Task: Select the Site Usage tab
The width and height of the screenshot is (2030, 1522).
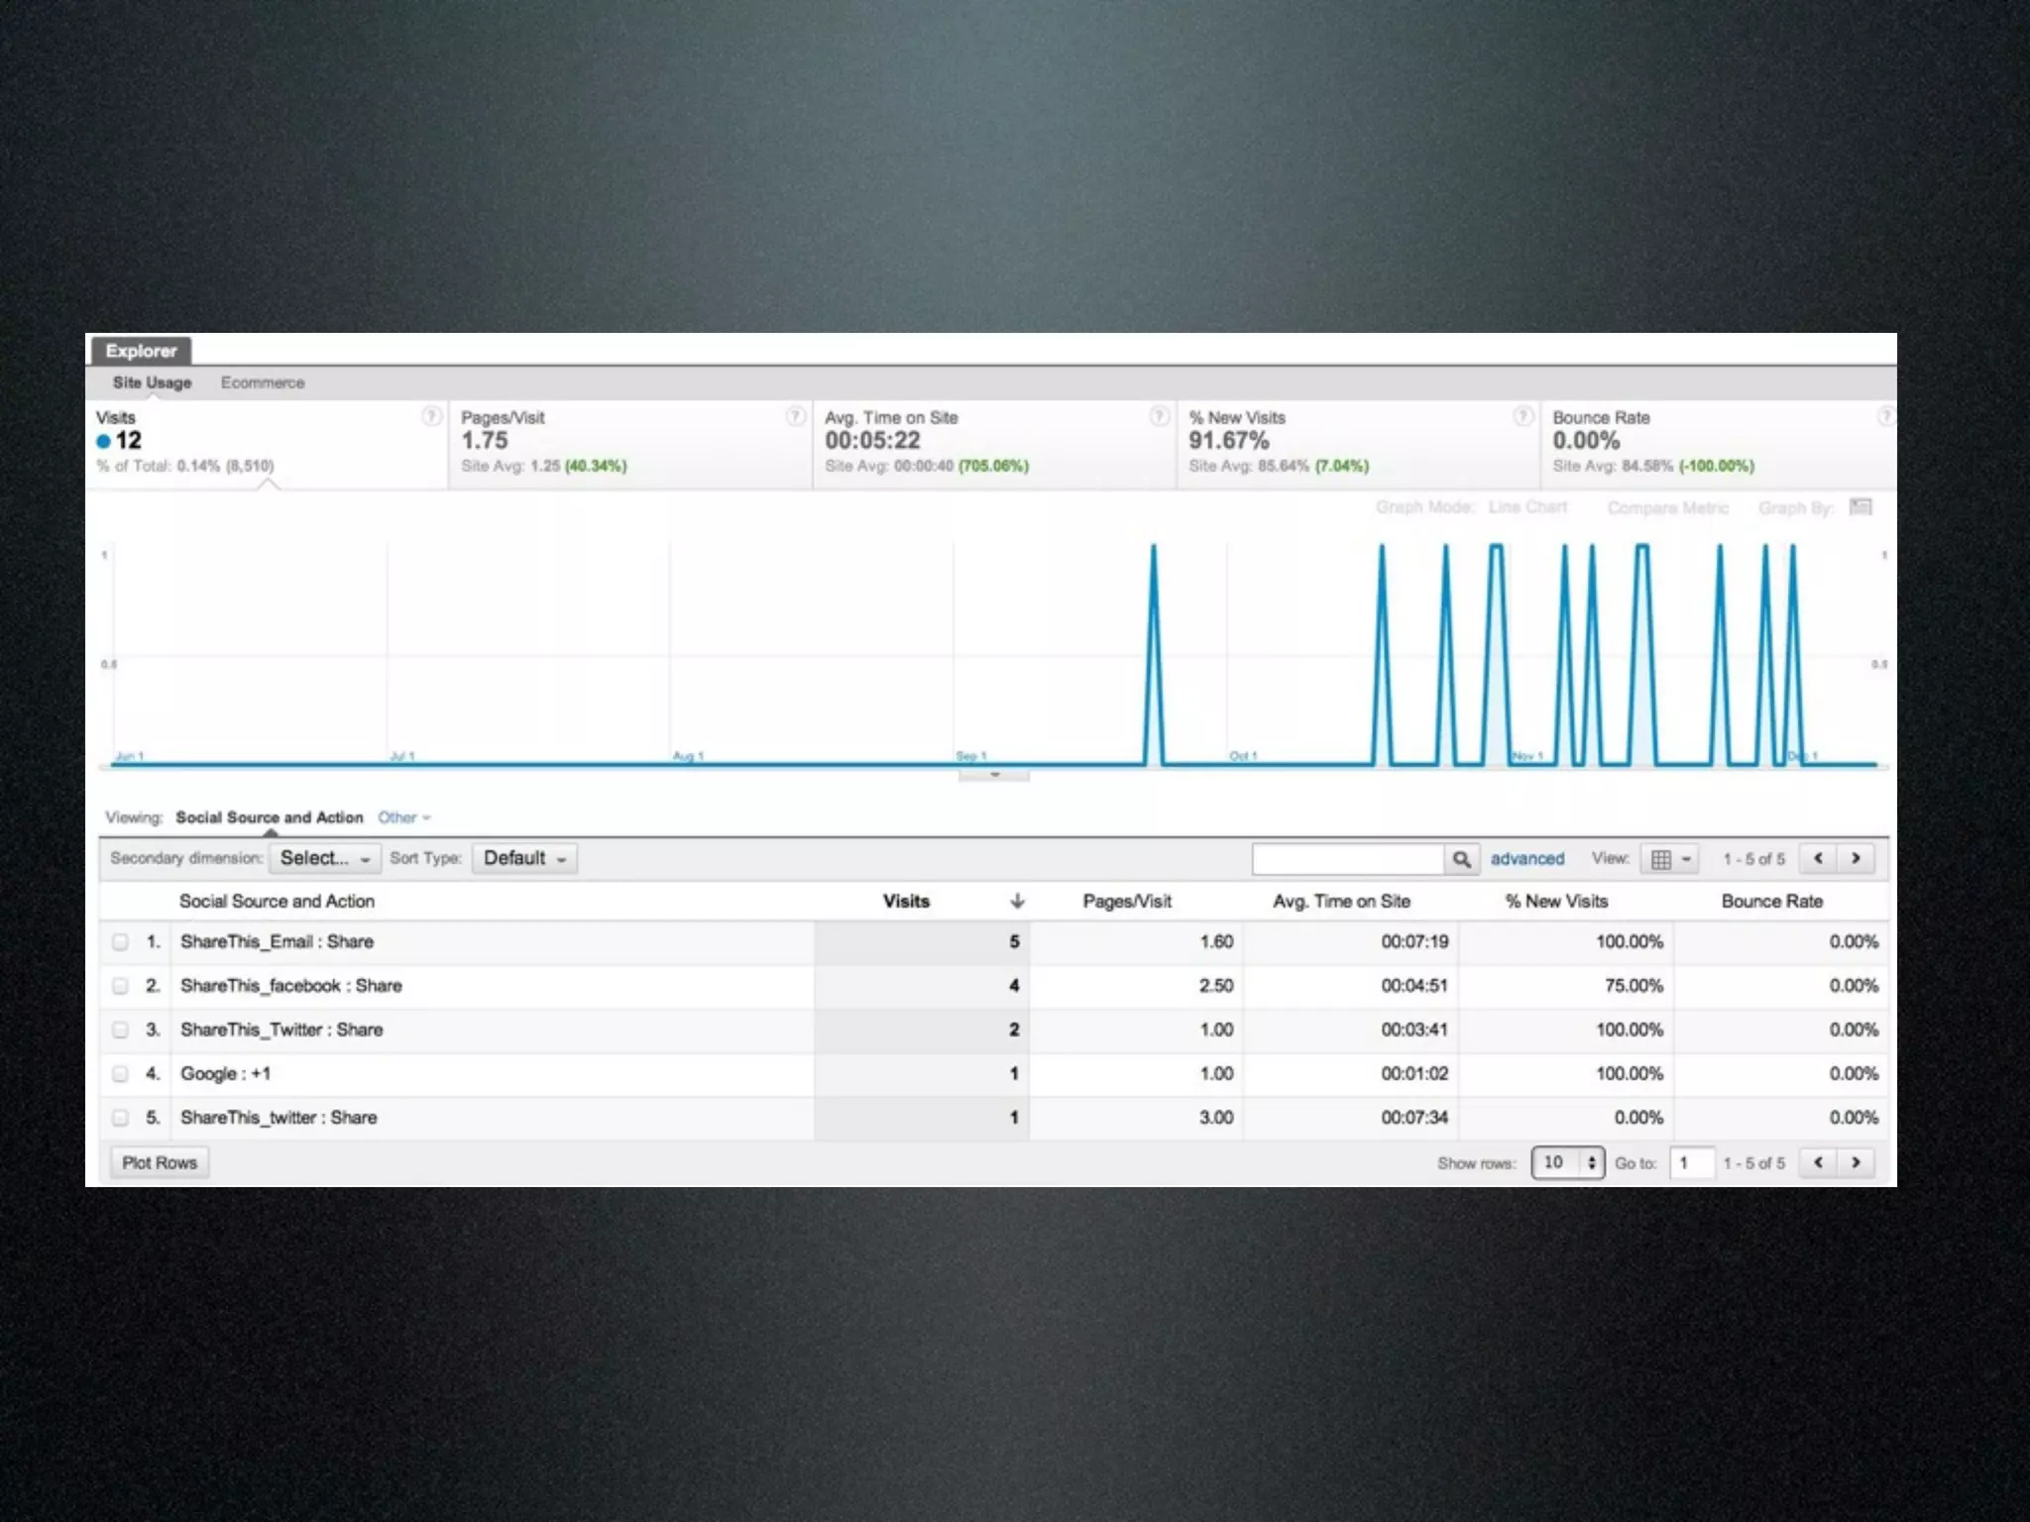Action: pos(152,382)
